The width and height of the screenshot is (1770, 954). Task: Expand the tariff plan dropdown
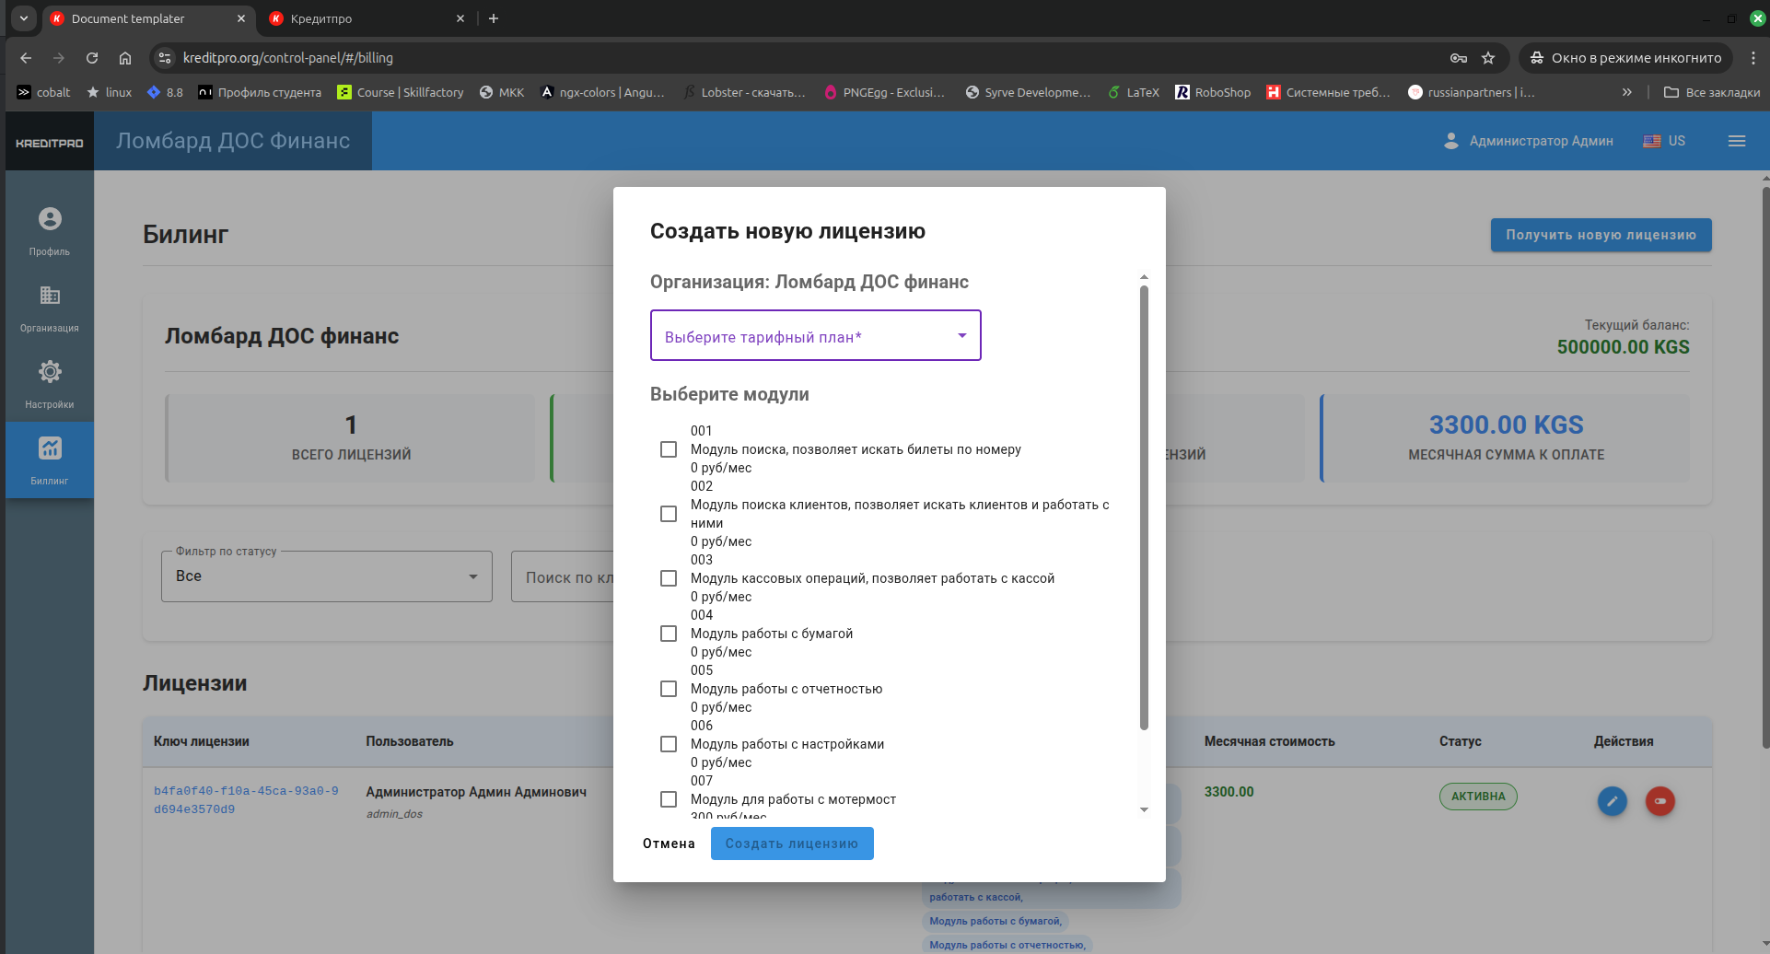click(815, 336)
